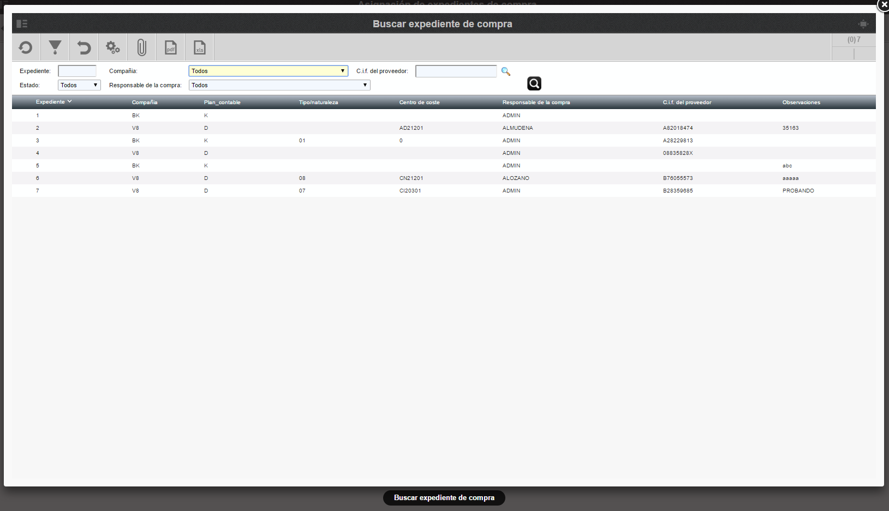Click the paperclip attachment icon
The width and height of the screenshot is (889, 511).
coord(142,47)
